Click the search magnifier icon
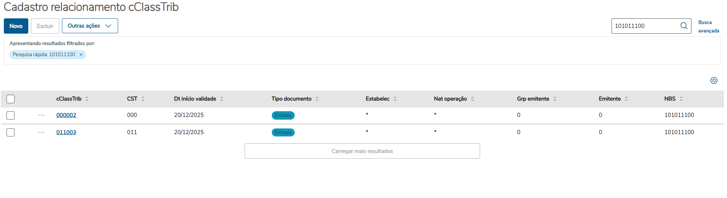Screen dimensions: 727x198 684,26
